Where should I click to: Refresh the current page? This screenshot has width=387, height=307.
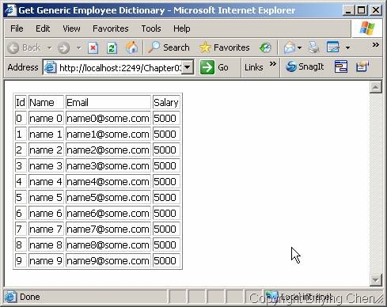point(112,47)
